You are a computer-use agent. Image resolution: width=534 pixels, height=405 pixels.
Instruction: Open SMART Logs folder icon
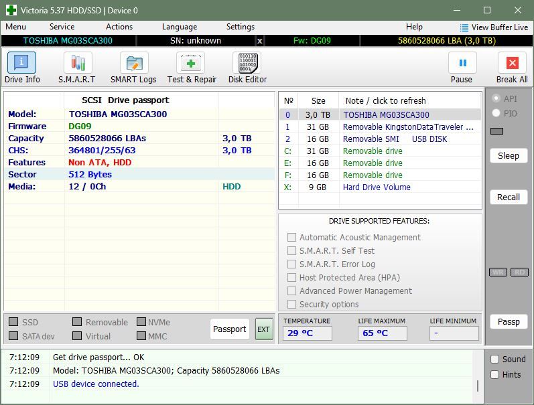134,63
